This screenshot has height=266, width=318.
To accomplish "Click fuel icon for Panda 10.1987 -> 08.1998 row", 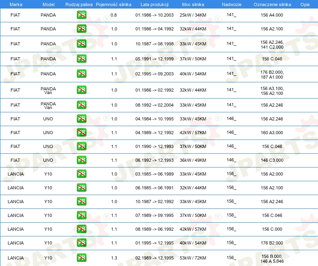I will tap(81, 44).
